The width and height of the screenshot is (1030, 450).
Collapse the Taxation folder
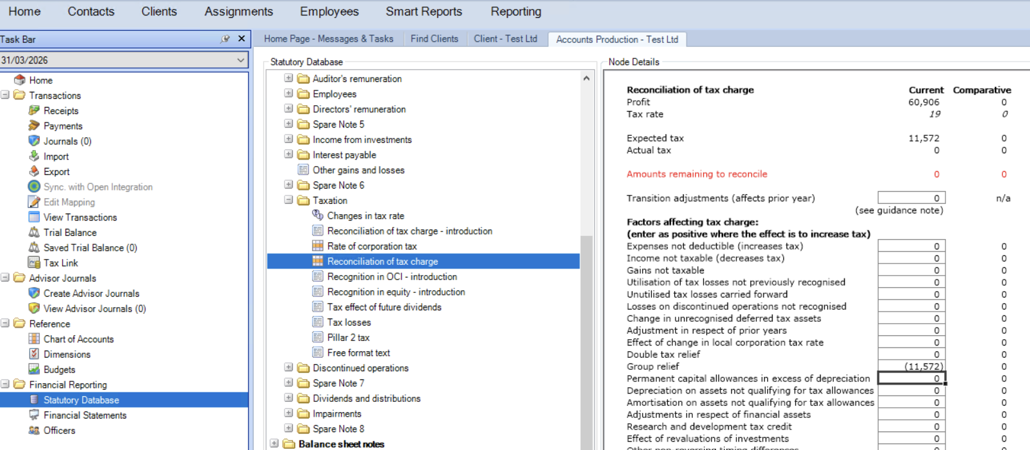pos(288,200)
